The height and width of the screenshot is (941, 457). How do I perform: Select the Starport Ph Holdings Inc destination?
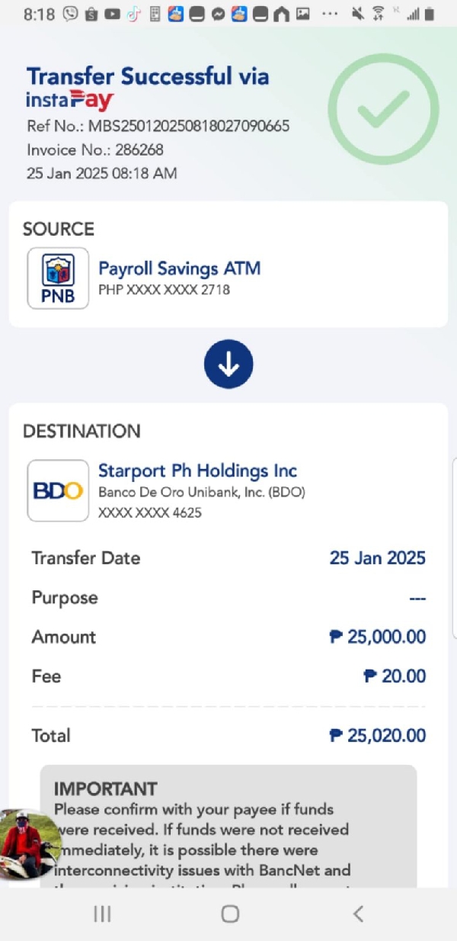[x=197, y=470]
